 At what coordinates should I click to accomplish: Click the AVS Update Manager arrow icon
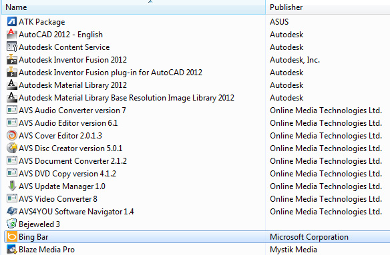tap(12, 186)
